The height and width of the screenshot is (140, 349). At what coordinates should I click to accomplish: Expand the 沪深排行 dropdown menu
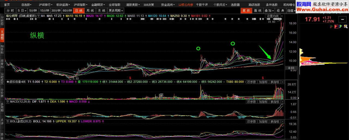(x=46, y=5)
